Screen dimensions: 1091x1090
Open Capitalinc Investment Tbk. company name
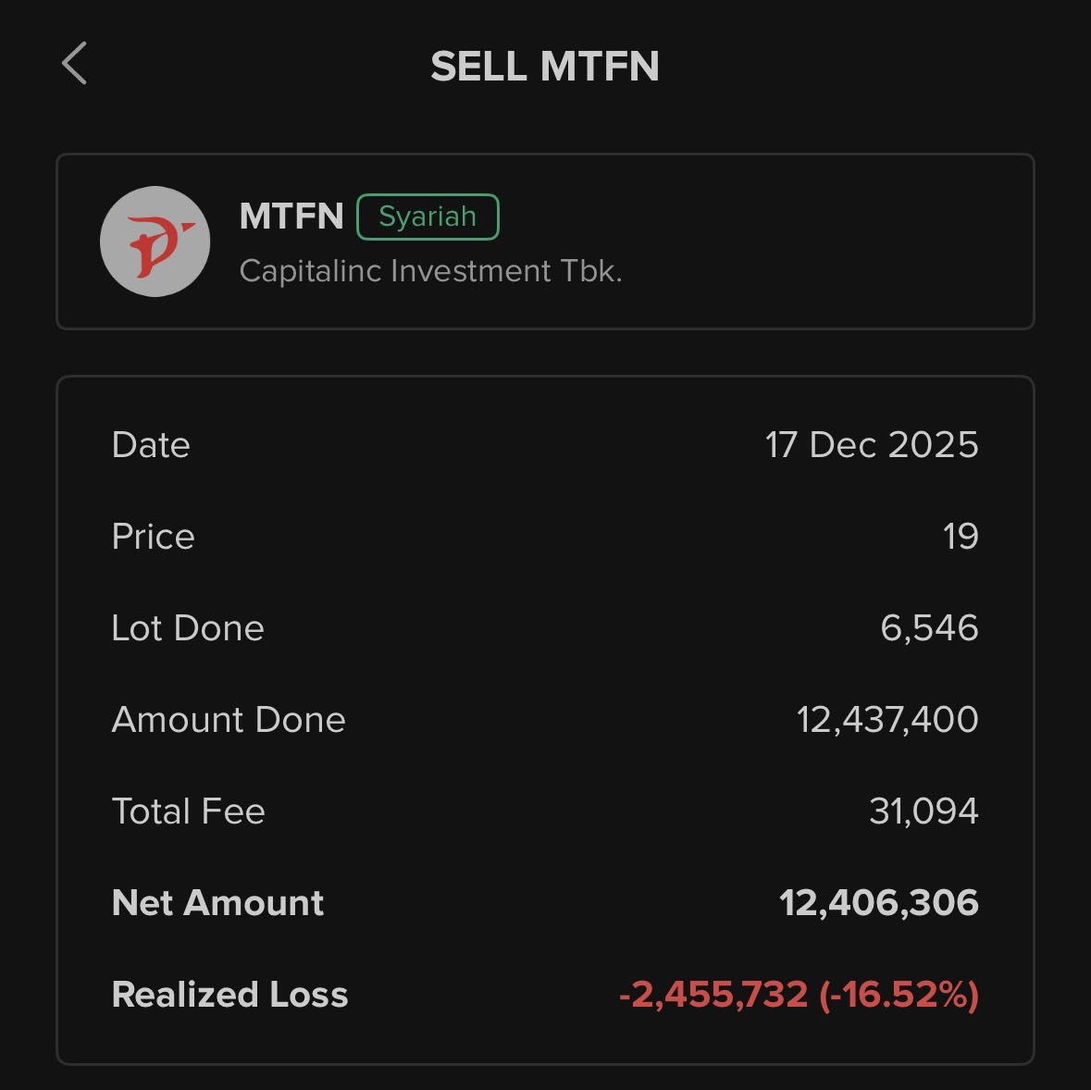pos(430,271)
